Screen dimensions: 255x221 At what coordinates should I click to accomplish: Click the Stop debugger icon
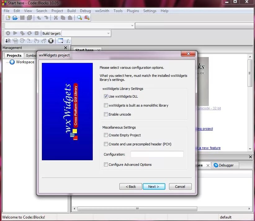pyautogui.click(x=51, y=41)
